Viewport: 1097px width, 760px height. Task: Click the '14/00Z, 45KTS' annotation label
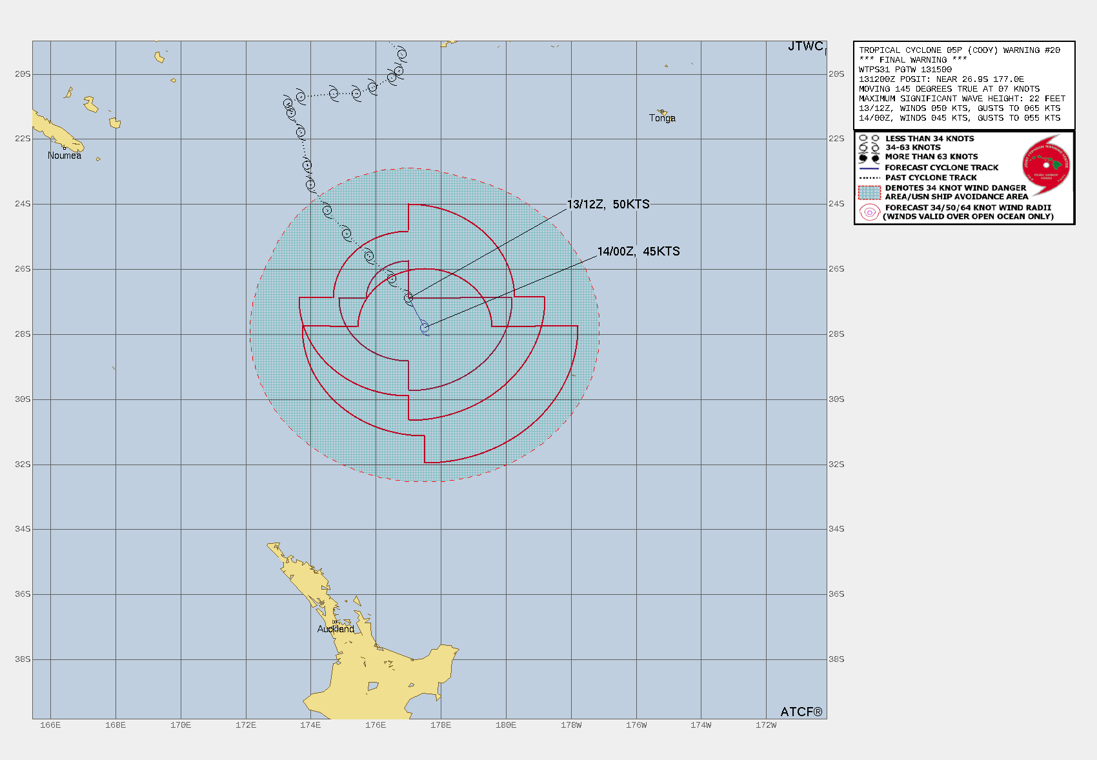pyautogui.click(x=638, y=252)
